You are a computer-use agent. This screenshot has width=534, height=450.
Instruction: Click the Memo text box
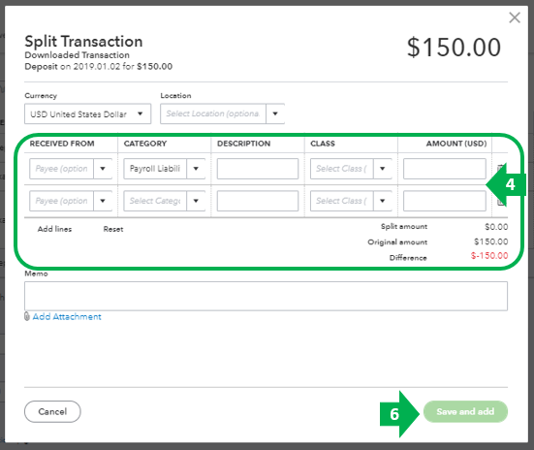point(266,296)
